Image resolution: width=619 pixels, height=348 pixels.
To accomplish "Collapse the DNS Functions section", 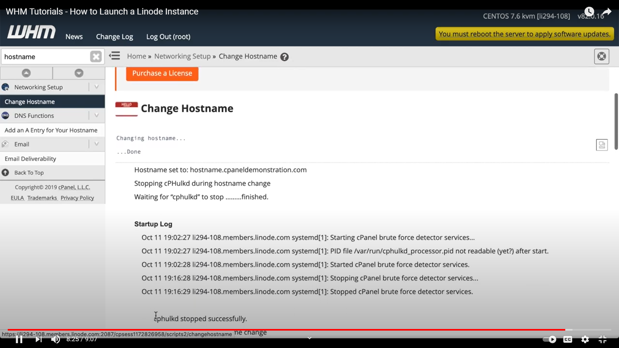I will point(96,115).
